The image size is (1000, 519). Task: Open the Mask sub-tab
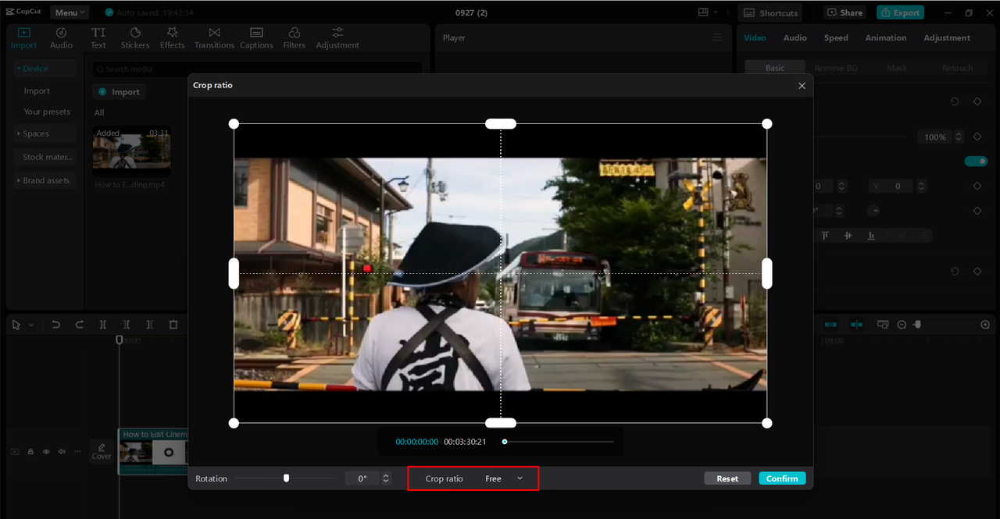click(897, 68)
